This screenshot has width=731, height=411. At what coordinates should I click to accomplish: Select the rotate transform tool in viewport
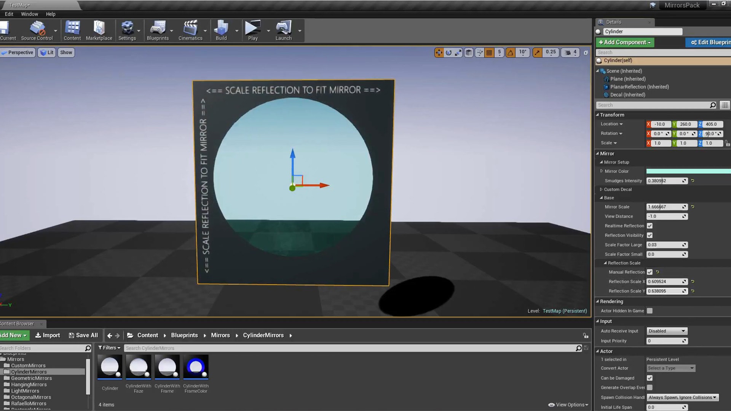(448, 53)
